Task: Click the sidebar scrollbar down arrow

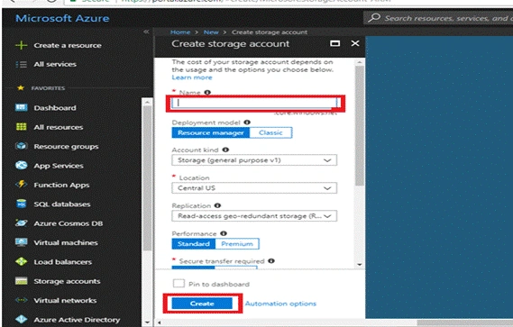Action: tap(147, 322)
